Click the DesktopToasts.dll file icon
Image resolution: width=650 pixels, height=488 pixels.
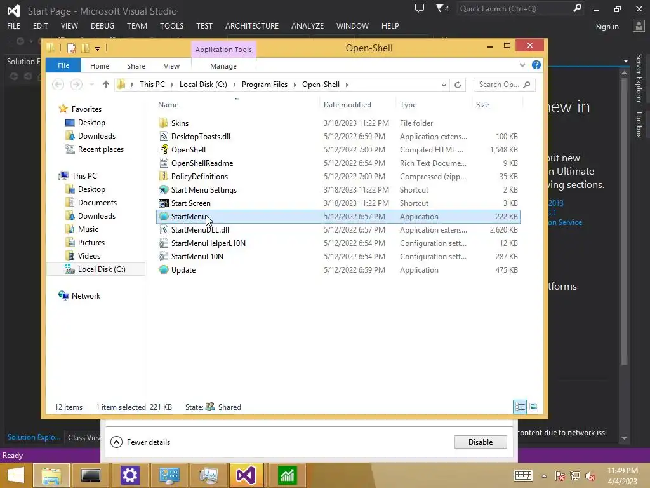tap(164, 136)
